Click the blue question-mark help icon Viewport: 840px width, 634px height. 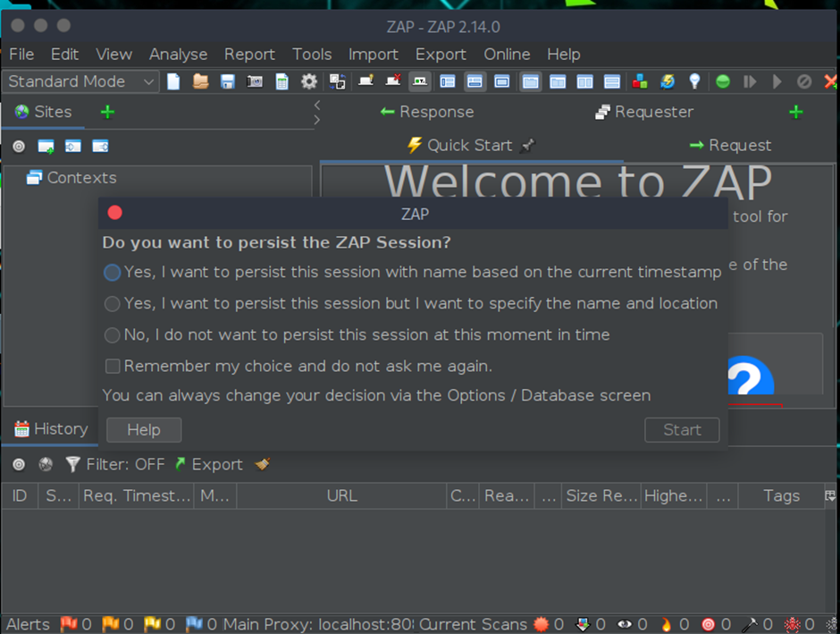pos(751,376)
